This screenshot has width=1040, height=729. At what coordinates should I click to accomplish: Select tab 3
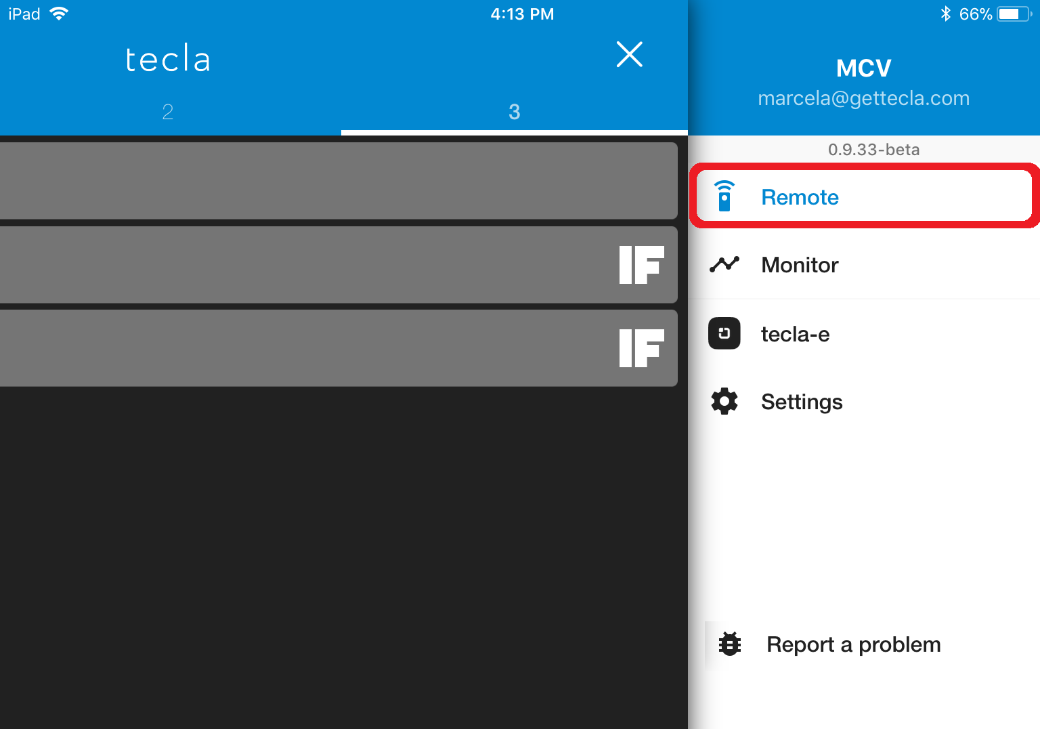pos(514,112)
